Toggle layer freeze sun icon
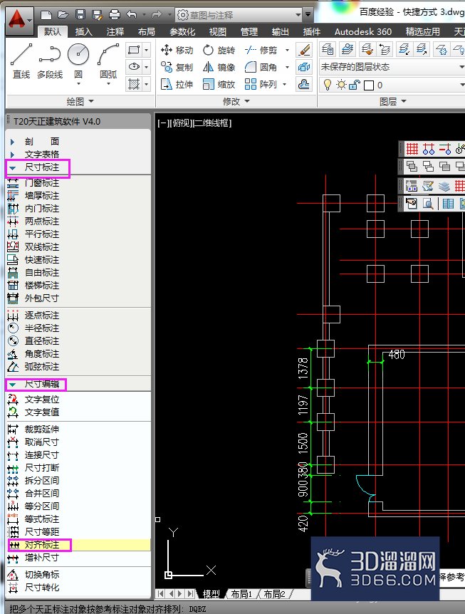The height and width of the screenshot is (614, 465). 341,85
